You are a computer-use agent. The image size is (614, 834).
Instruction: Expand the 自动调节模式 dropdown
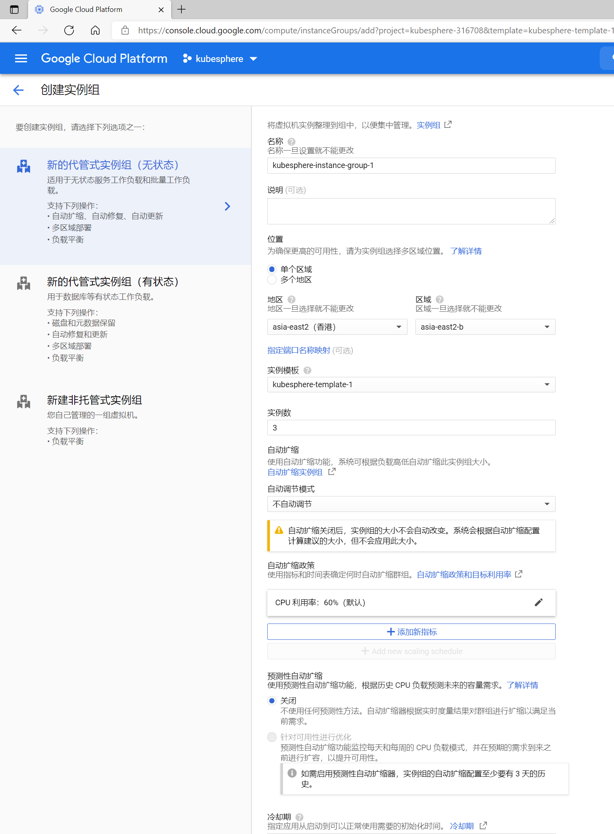click(411, 504)
